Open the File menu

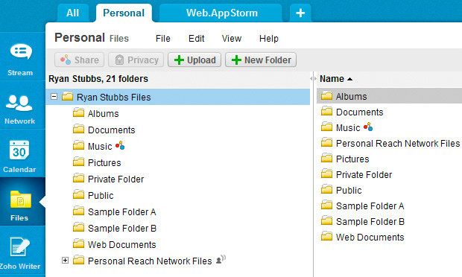click(163, 39)
